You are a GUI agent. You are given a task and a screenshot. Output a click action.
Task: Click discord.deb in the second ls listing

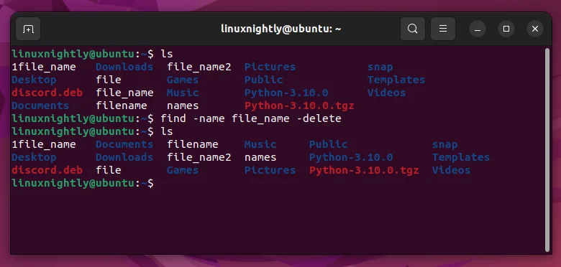coord(47,170)
